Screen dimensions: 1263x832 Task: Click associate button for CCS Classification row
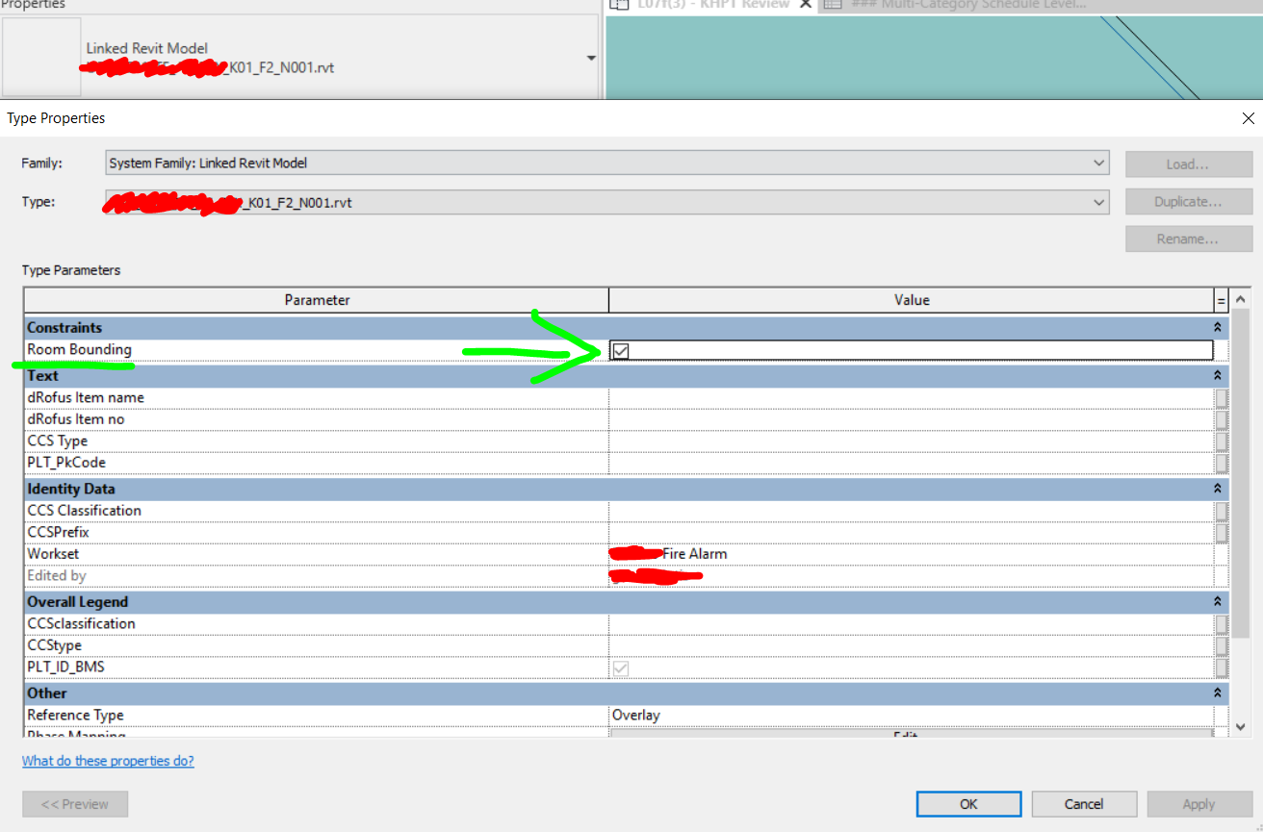point(1221,511)
